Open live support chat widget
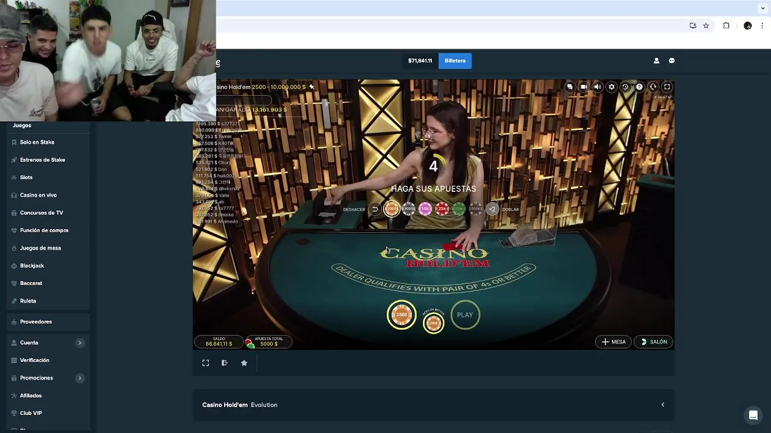Image resolution: width=771 pixels, height=433 pixels. coord(753,415)
